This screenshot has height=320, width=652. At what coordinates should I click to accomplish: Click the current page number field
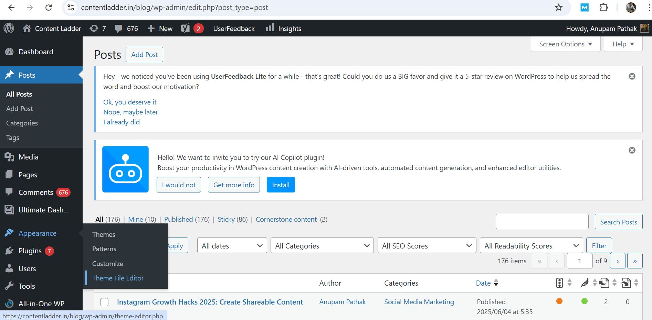(x=579, y=261)
